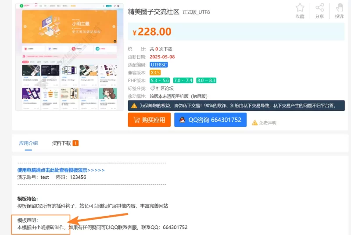This screenshot has width=351, height=235.
Task: Click the update date 2025-05-08
Action: [162, 57]
